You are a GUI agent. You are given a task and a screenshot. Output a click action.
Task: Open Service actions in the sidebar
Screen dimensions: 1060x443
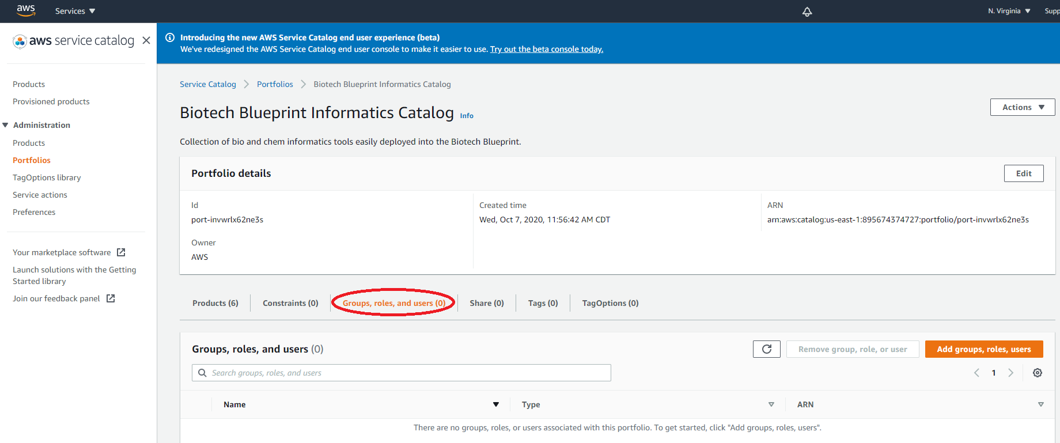[x=40, y=195]
